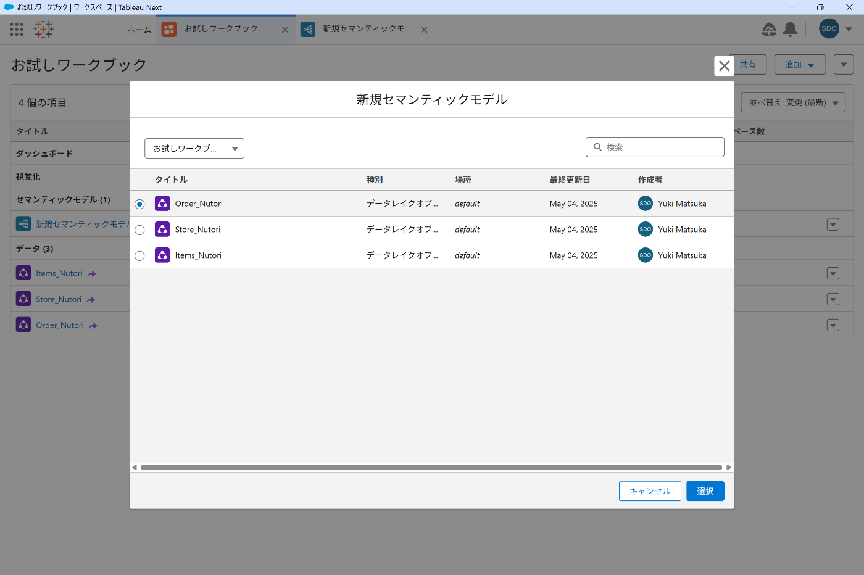Open the 追加 dropdown button

(800, 65)
